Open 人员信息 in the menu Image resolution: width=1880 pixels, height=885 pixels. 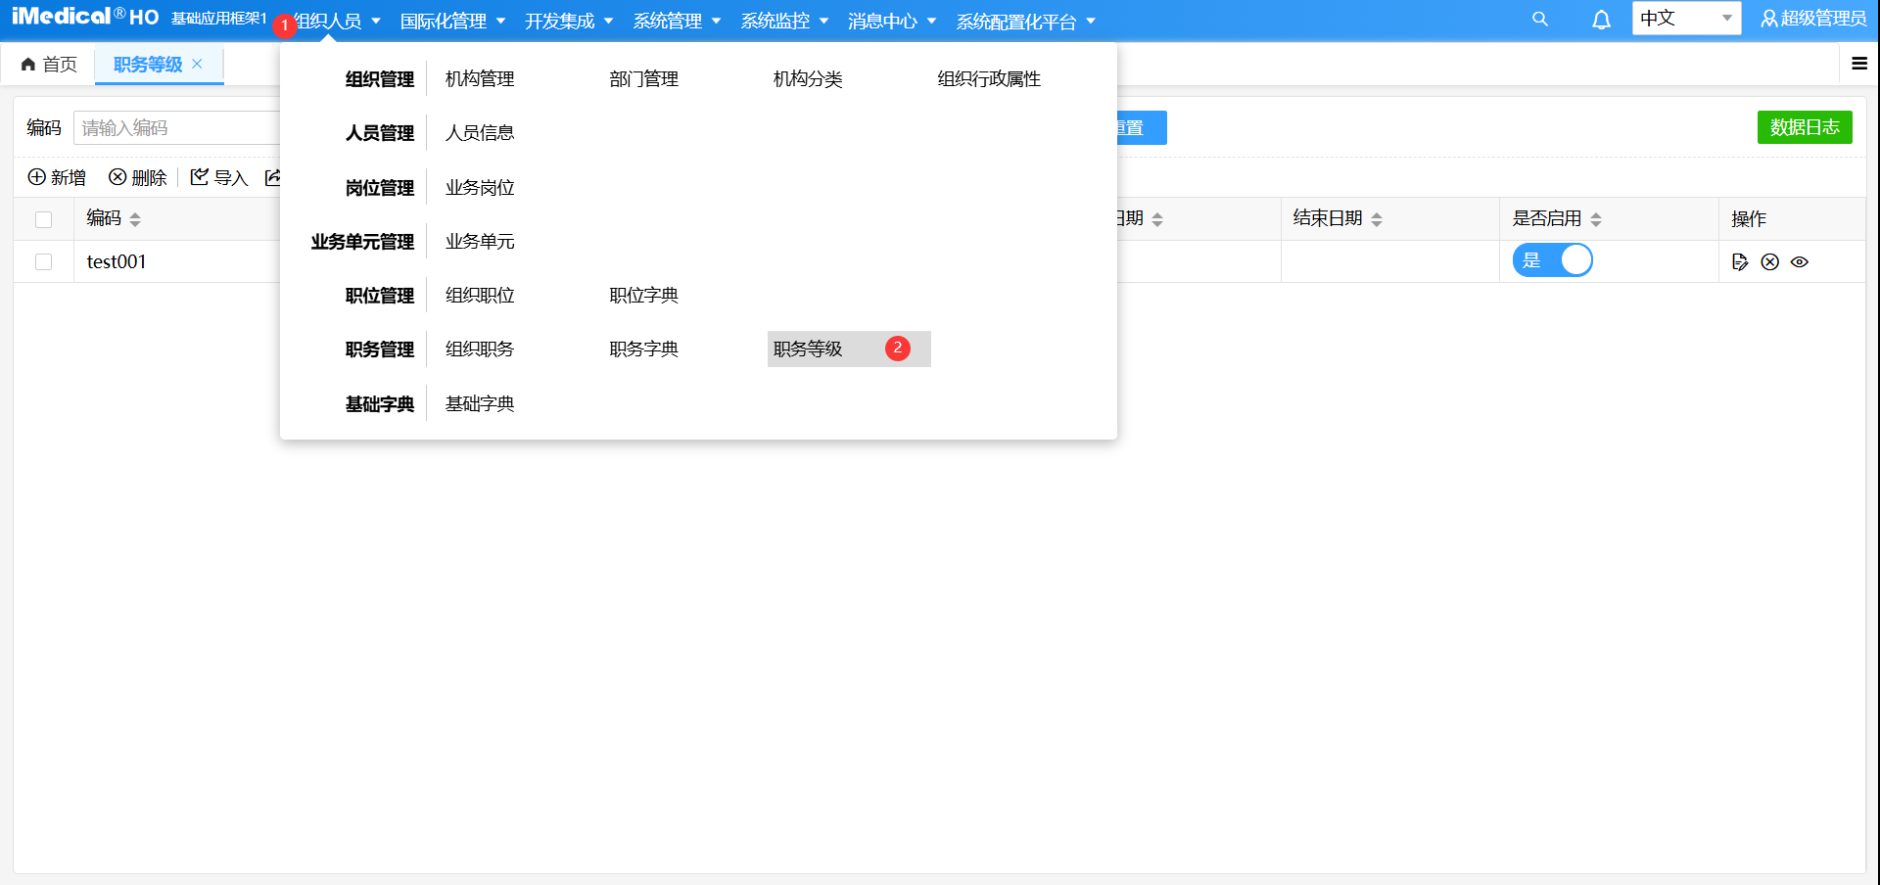point(480,133)
